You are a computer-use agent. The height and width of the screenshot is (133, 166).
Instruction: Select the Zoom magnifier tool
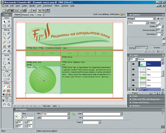[9, 105]
